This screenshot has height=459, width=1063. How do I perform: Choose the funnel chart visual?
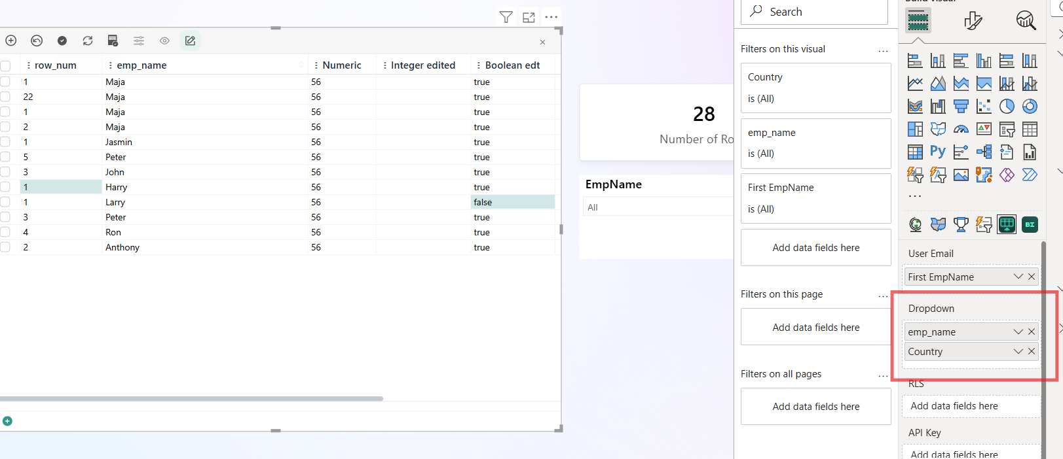(x=961, y=107)
